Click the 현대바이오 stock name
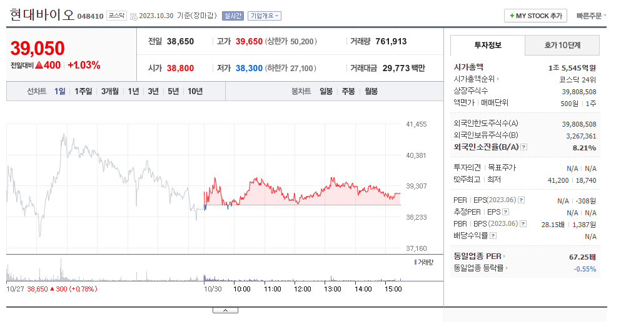The height and width of the screenshot is (322, 621). (x=42, y=15)
